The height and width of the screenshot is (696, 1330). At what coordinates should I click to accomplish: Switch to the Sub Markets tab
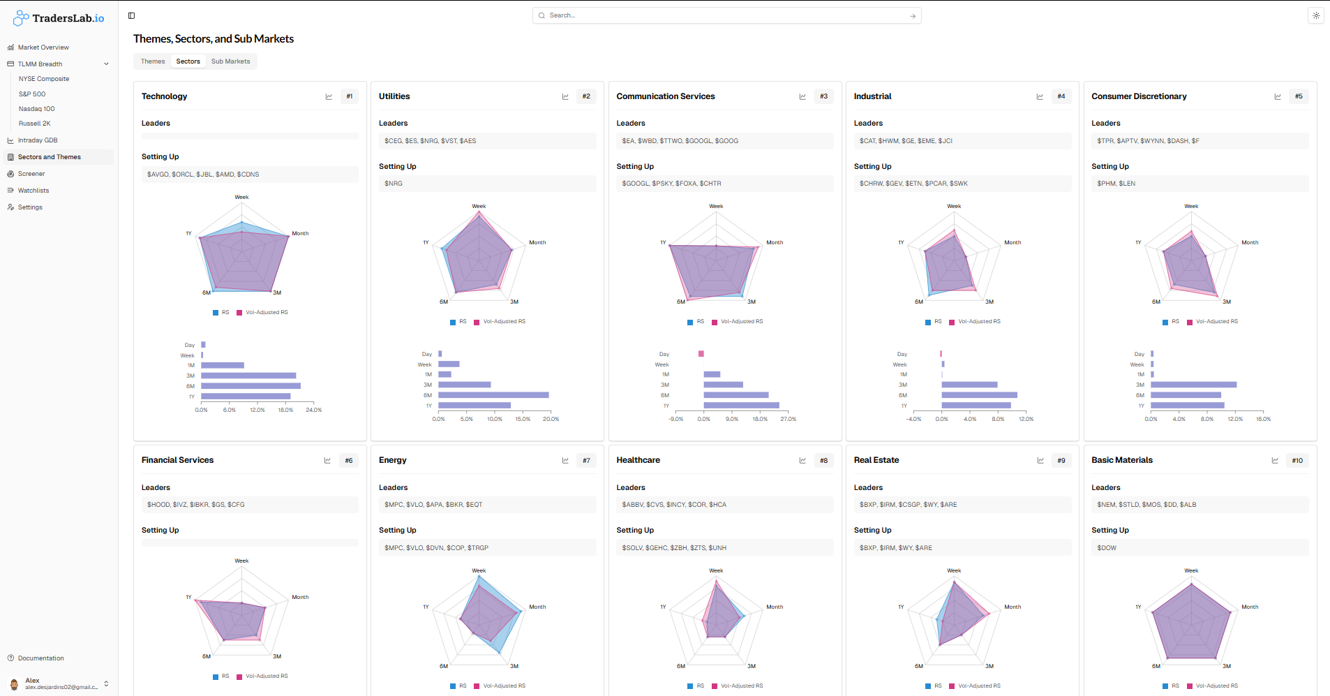click(x=230, y=61)
